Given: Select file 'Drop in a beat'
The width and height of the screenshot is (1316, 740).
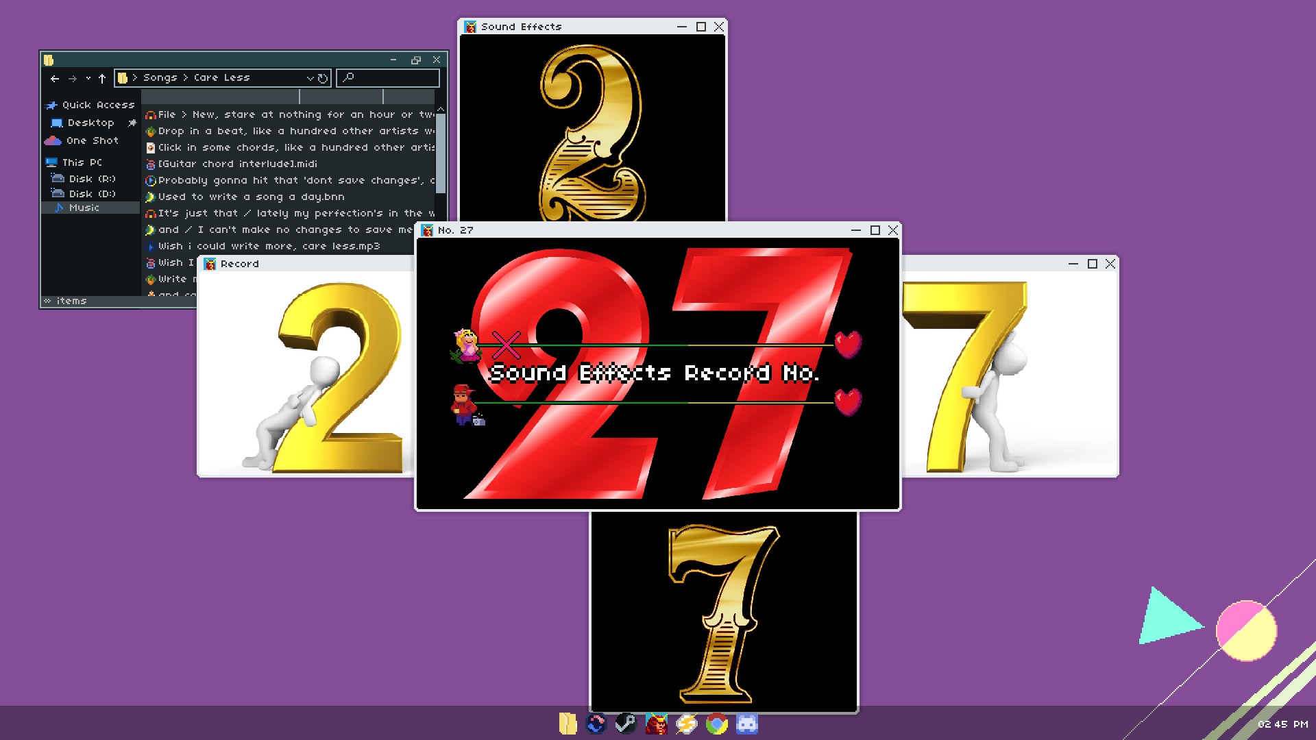Looking at the screenshot, I should pyautogui.click(x=290, y=131).
